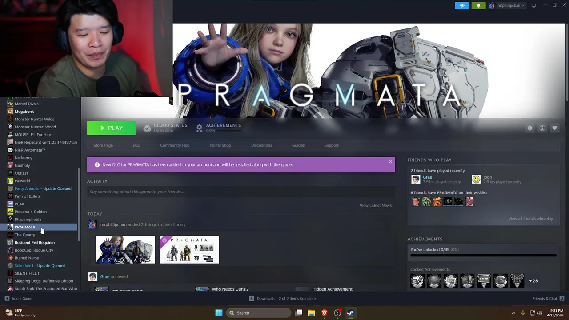Screen dimensions: 569x320
Task: Start PRAGMATA with the green Play button
Action: 112,128
